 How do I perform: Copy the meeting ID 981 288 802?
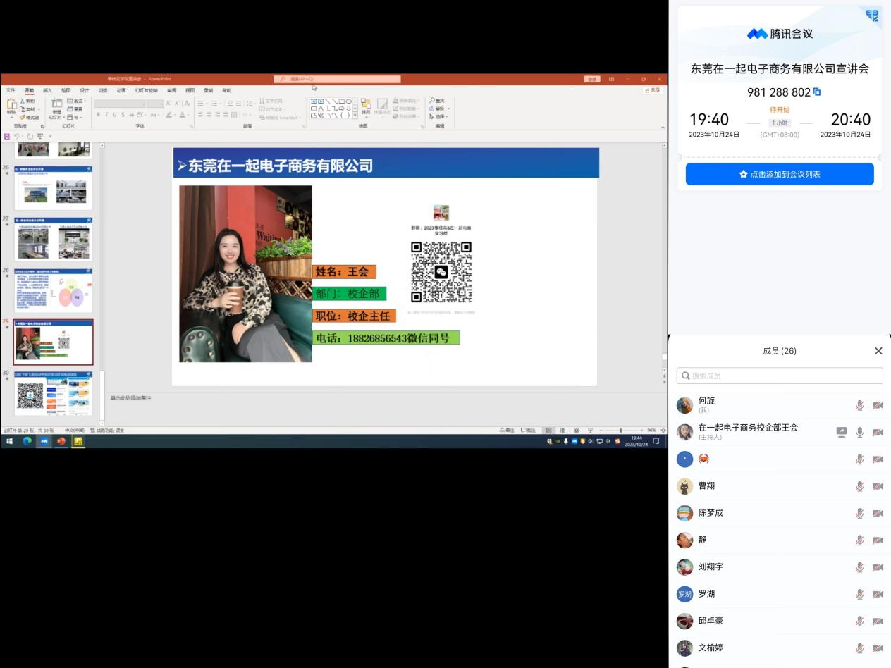coord(817,92)
